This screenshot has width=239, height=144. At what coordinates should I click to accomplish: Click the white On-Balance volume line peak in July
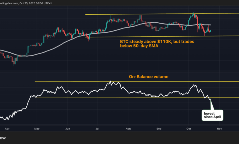tap(110, 82)
